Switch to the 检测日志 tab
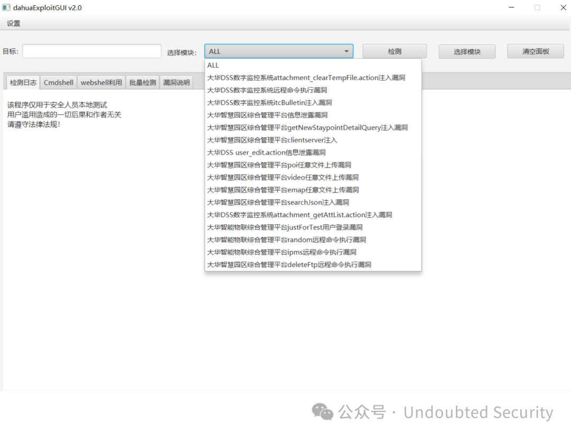Viewport: 571px width, 435px height. [23, 82]
